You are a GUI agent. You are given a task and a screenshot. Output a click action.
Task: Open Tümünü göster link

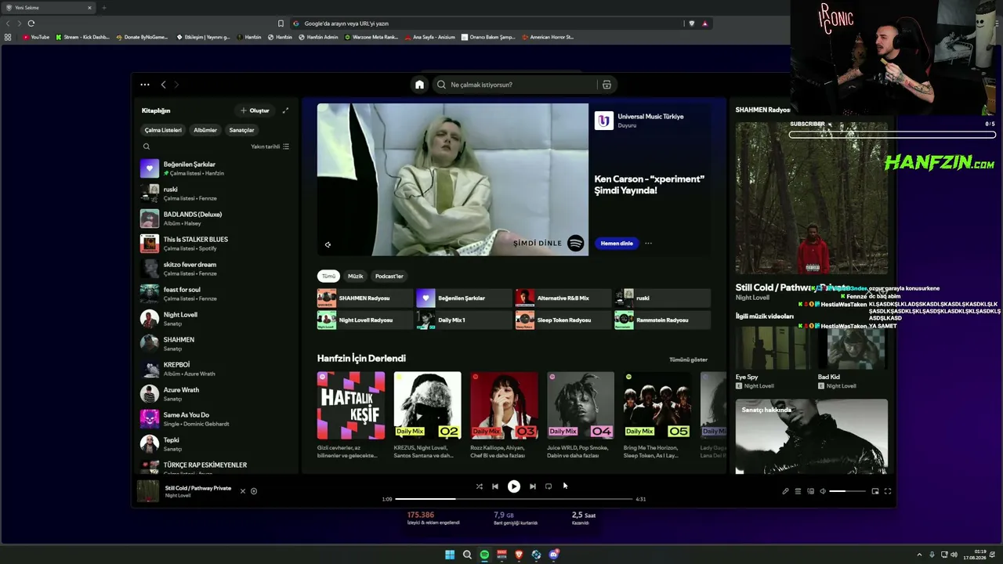pyautogui.click(x=688, y=360)
